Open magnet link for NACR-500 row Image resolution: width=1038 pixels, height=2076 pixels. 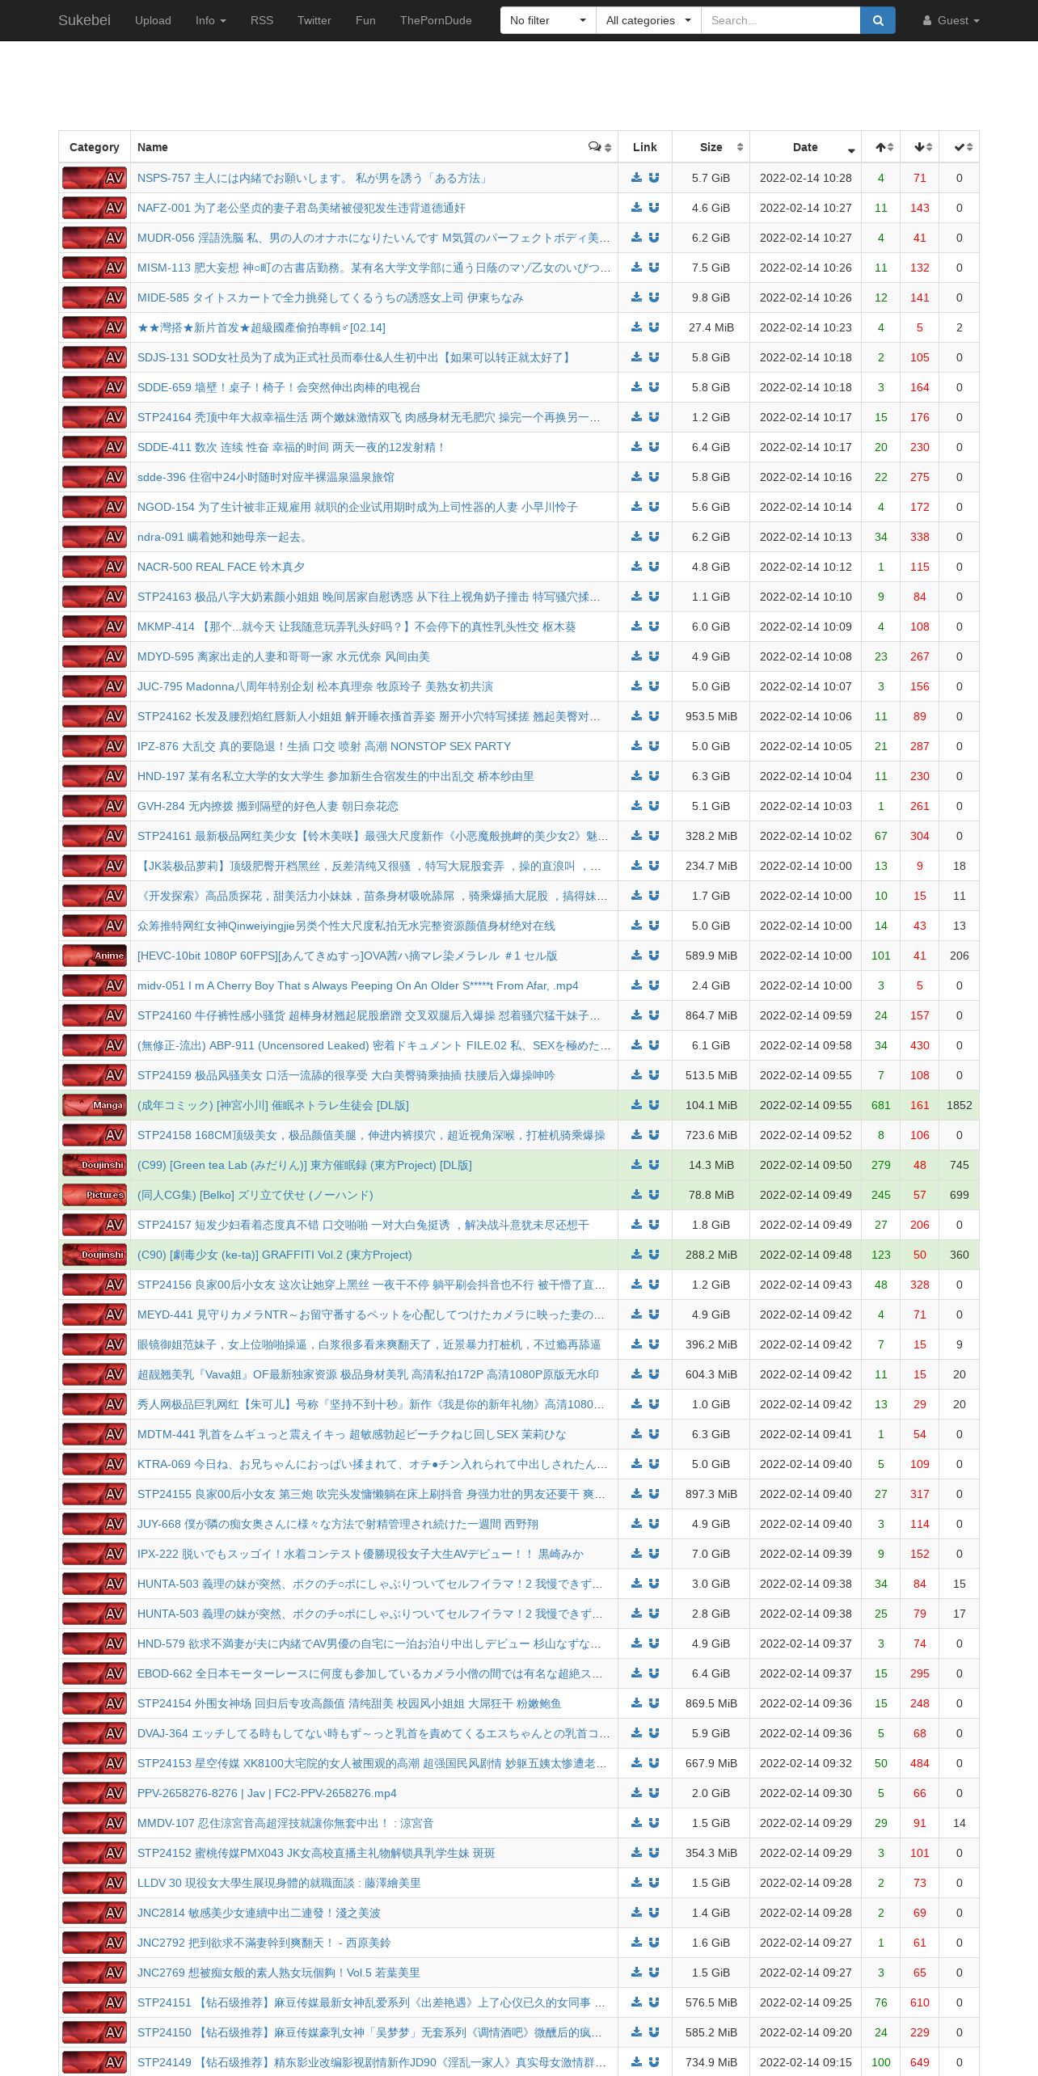(654, 567)
